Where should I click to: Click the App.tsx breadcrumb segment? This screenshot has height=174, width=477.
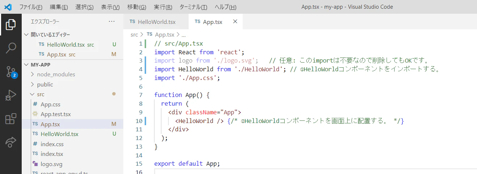tap(160, 35)
